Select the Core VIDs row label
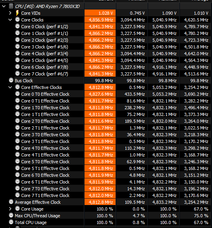Screen dimensions: 212x228 31,13
